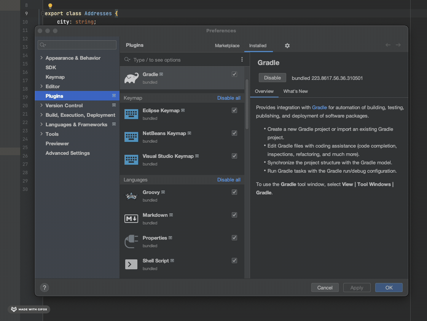Focus the plugin search field
The height and width of the screenshot is (321, 427).
[x=182, y=60]
